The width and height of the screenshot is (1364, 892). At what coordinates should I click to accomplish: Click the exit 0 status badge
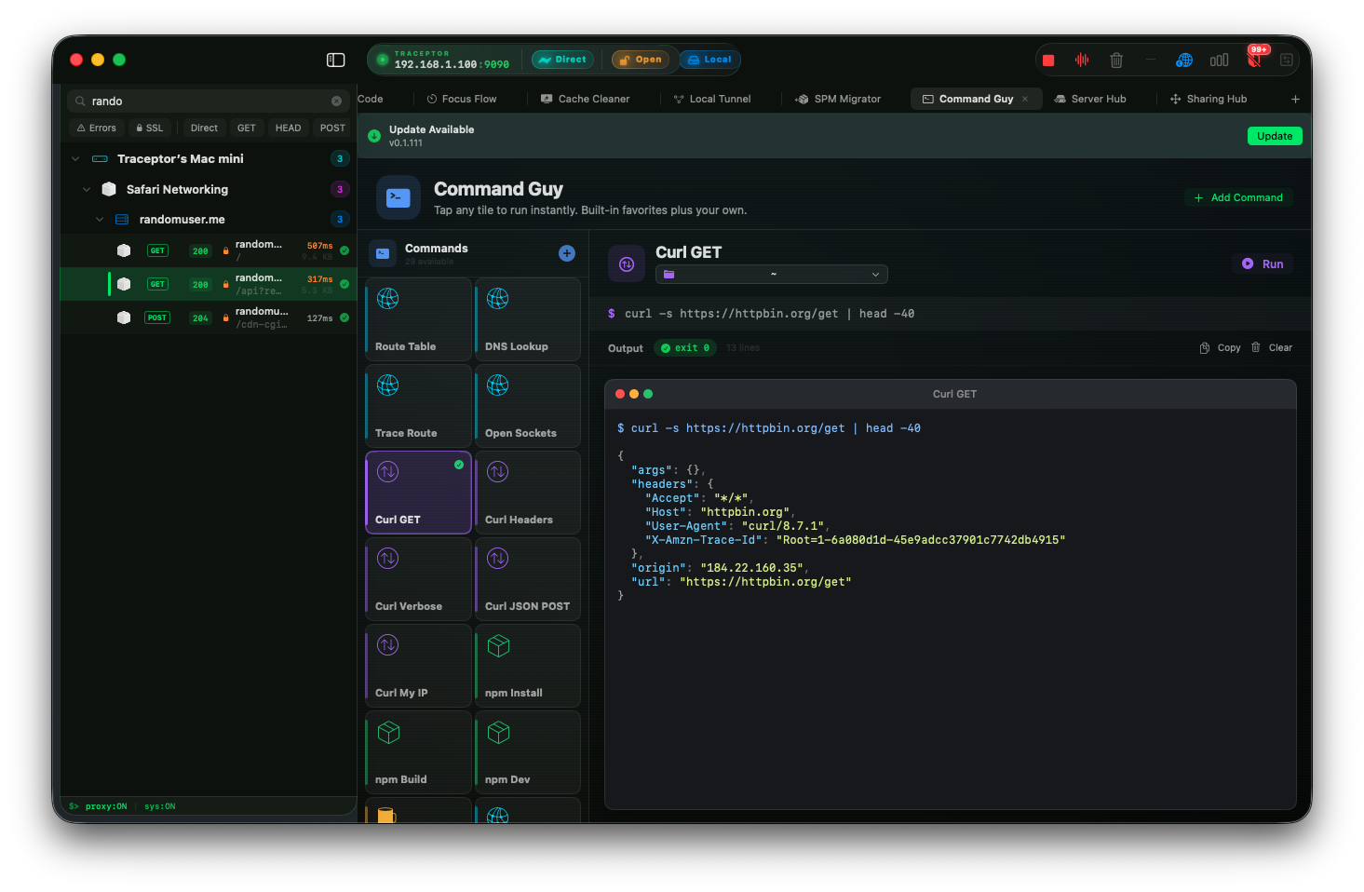coord(685,348)
